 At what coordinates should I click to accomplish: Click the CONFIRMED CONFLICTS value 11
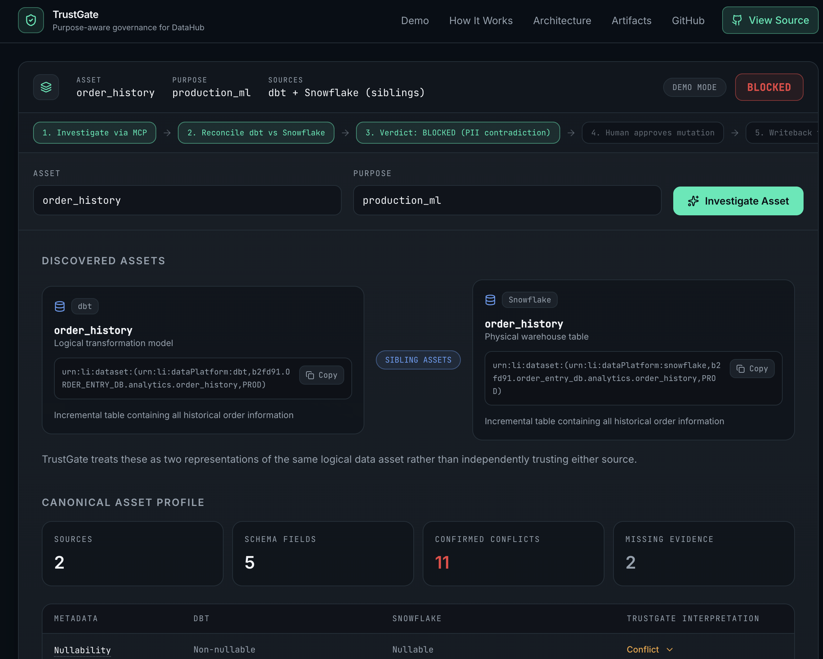tap(442, 562)
